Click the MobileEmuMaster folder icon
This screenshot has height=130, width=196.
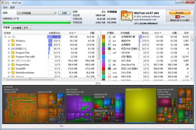(x=13, y=72)
